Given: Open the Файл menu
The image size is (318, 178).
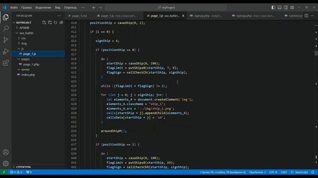Looking at the screenshot, I should [14, 7].
